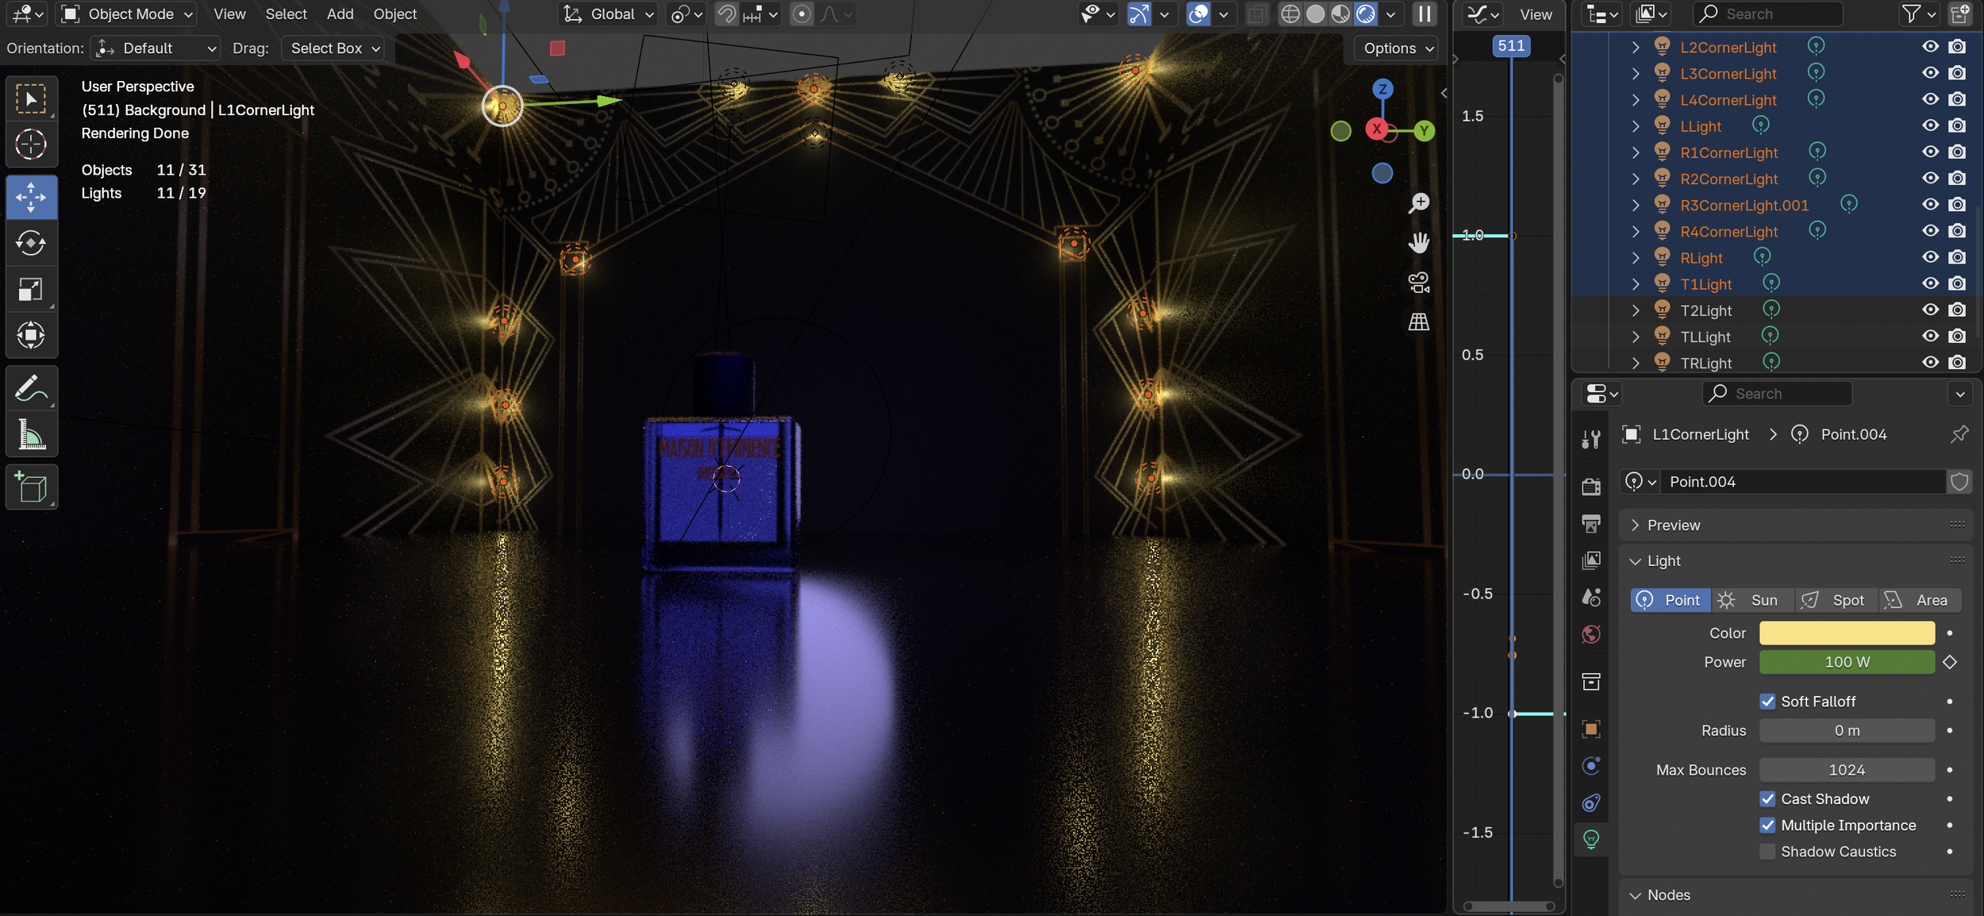The image size is (1984, 916).
Task: Click the light Color swatch
Action: (1847, 633)
